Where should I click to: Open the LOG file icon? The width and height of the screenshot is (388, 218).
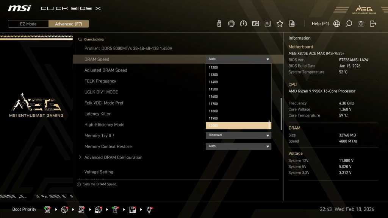(292, 24)
